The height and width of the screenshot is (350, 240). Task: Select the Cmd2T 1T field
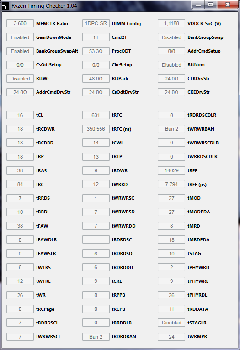96,37
